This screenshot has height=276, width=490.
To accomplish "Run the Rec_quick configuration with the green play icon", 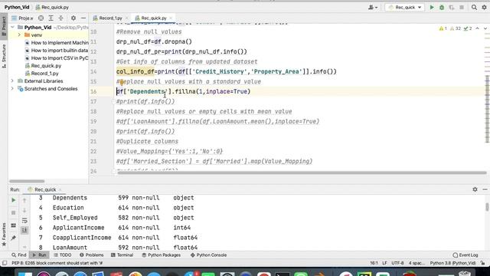I will 432,7.
